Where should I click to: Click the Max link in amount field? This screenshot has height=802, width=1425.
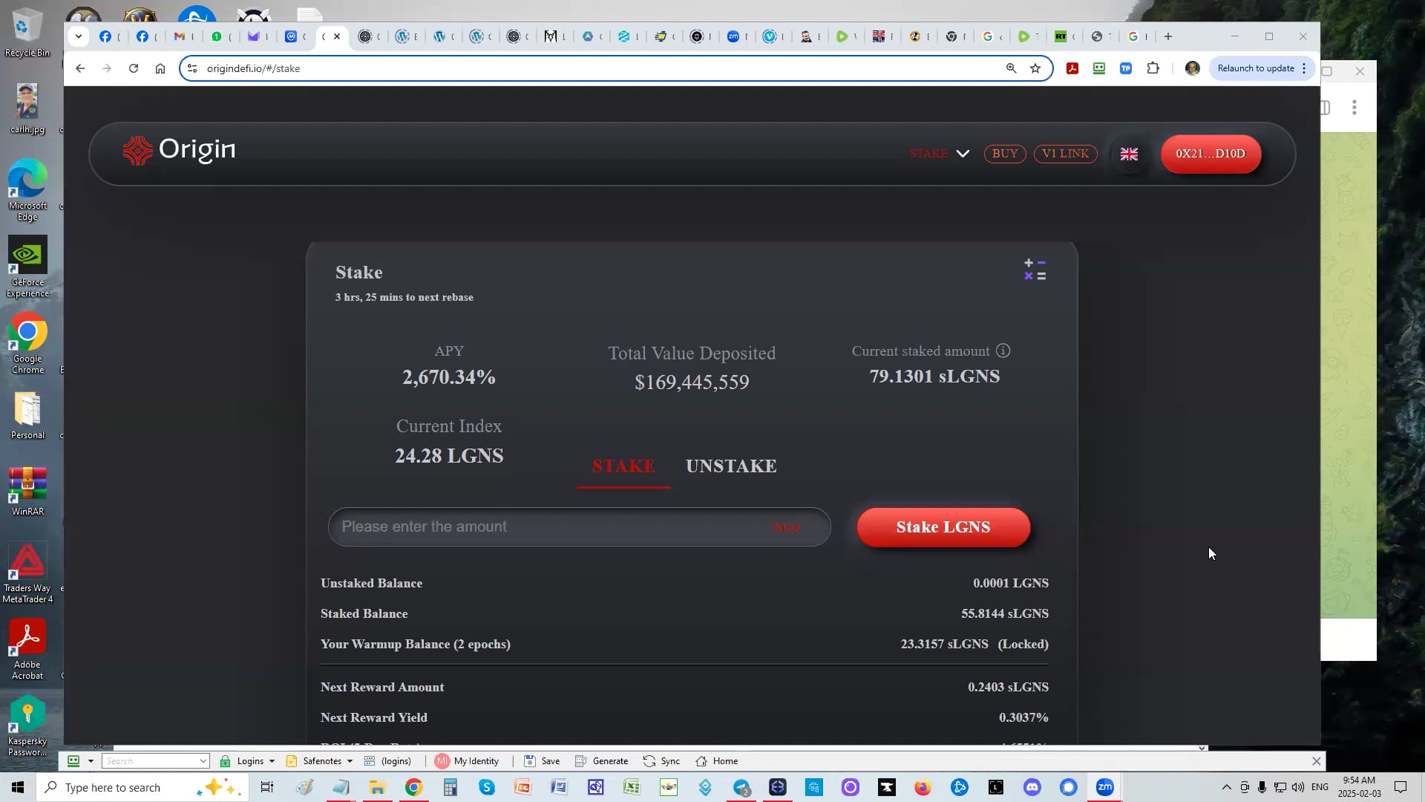(x=787, y=528)
